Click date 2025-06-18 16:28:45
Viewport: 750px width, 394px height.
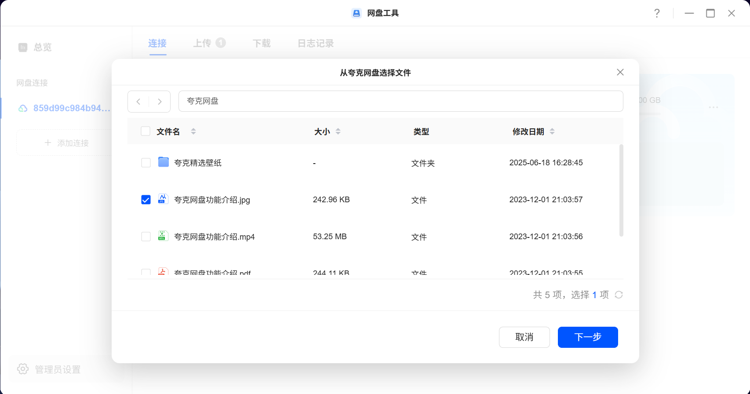(x=546, y=163)
